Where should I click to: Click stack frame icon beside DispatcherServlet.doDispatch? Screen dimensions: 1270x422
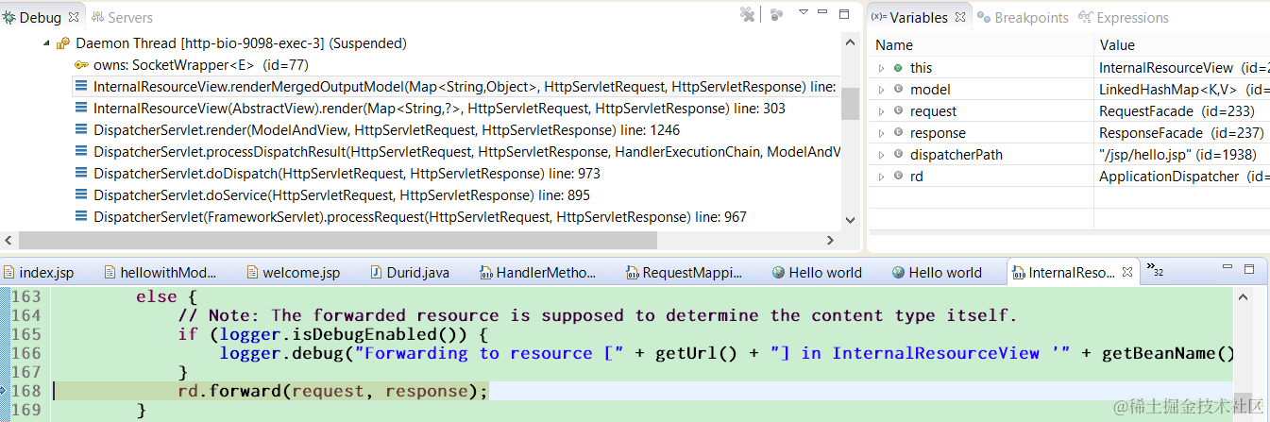point(81,174)
